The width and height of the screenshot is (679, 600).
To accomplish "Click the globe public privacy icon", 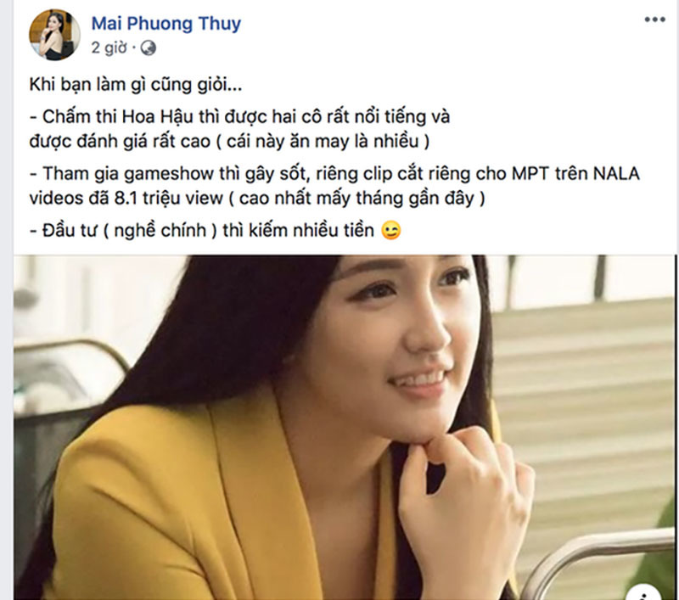I will click(148, 48).
